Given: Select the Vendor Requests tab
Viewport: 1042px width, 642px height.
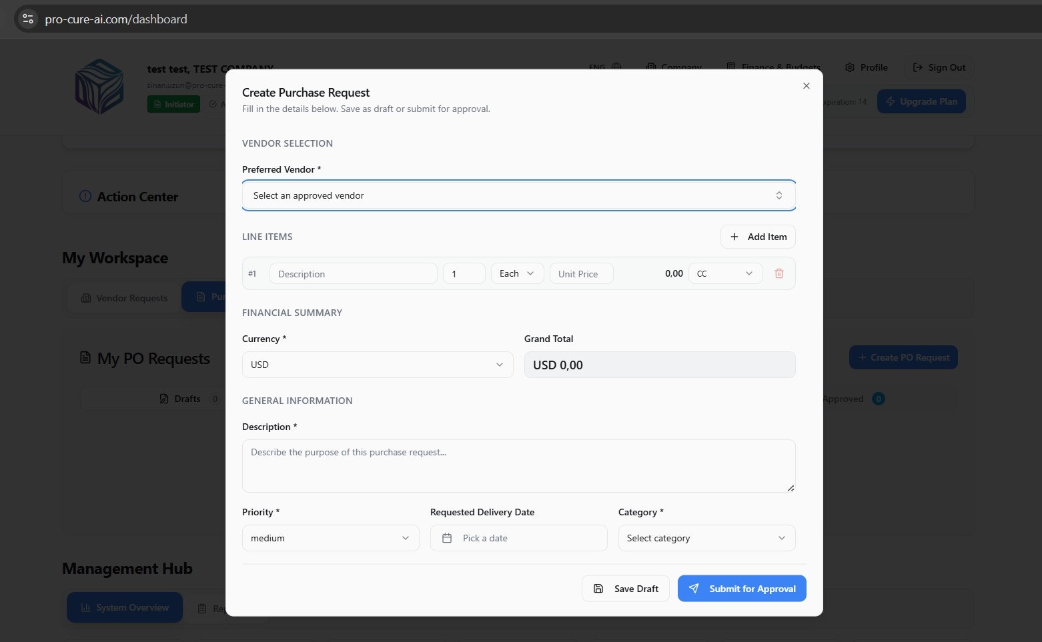Looking at the screenshot, I should tap(124, 298).
